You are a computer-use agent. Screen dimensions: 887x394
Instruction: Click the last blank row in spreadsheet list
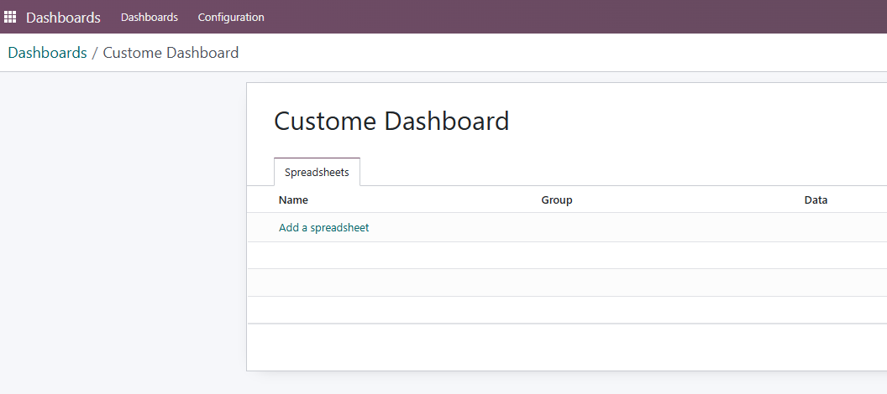[x=567, y=310]
